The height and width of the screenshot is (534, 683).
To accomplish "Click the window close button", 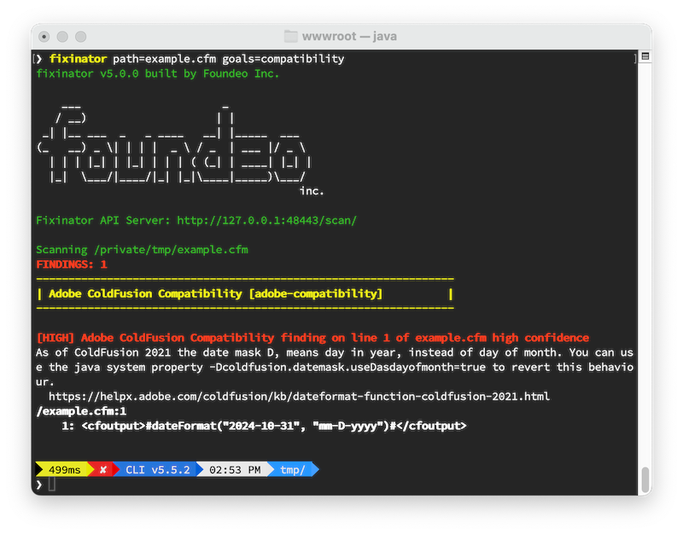I will click(44, 37).
